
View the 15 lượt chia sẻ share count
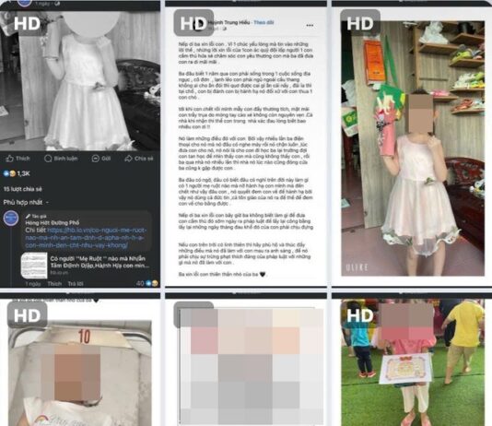tap(23, 189)
